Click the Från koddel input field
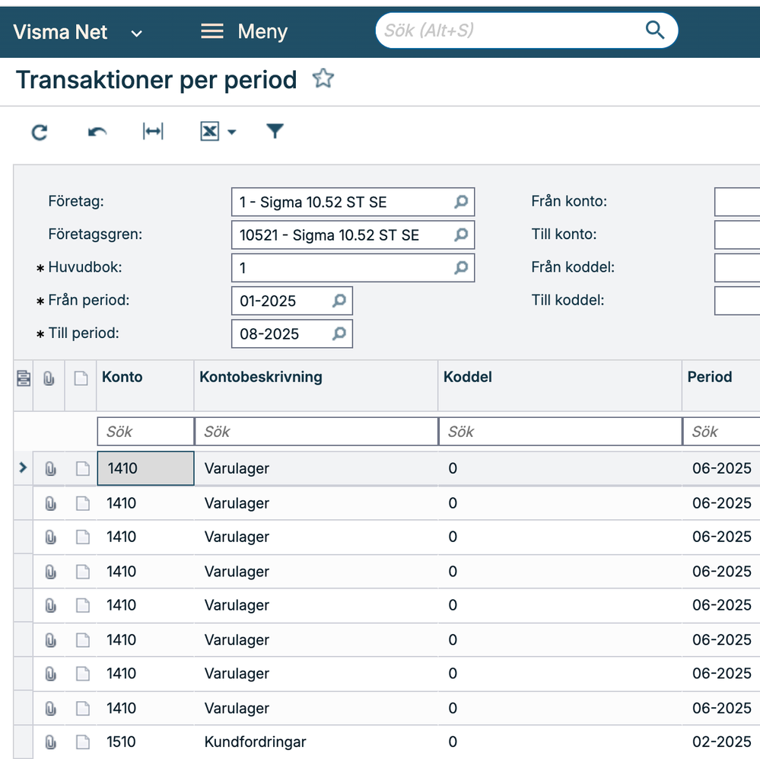This screenshot has height=759, width=760. tap(737, 268)
